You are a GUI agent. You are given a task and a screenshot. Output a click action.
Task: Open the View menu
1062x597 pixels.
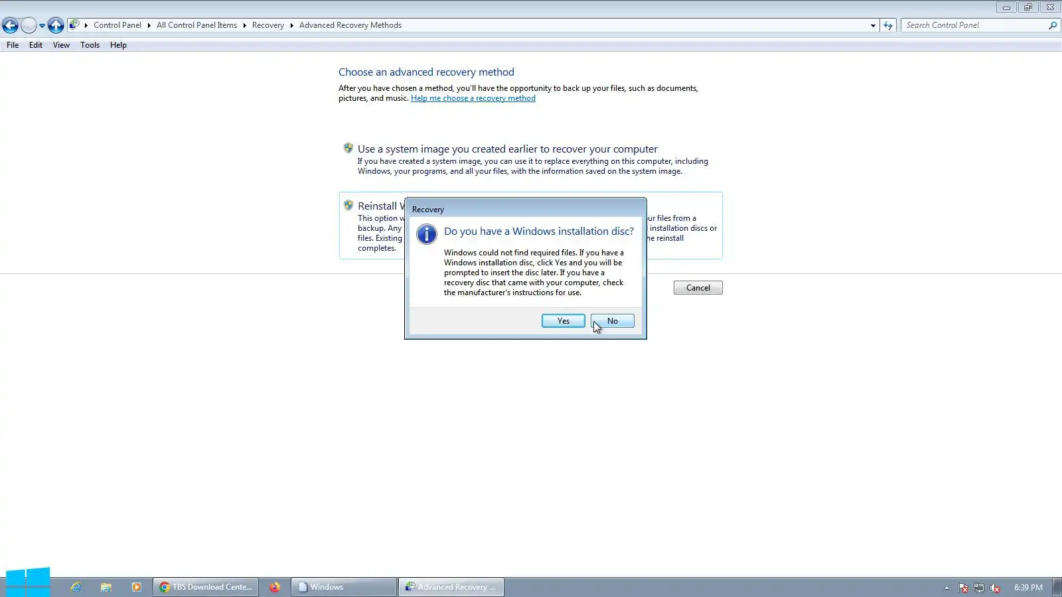[x=61, y=45]
